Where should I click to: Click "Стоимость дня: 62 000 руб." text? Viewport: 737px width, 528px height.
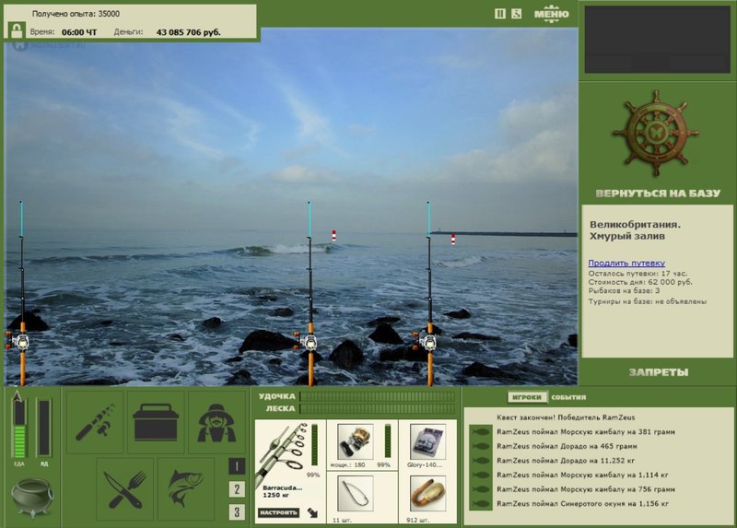(640, 282)
